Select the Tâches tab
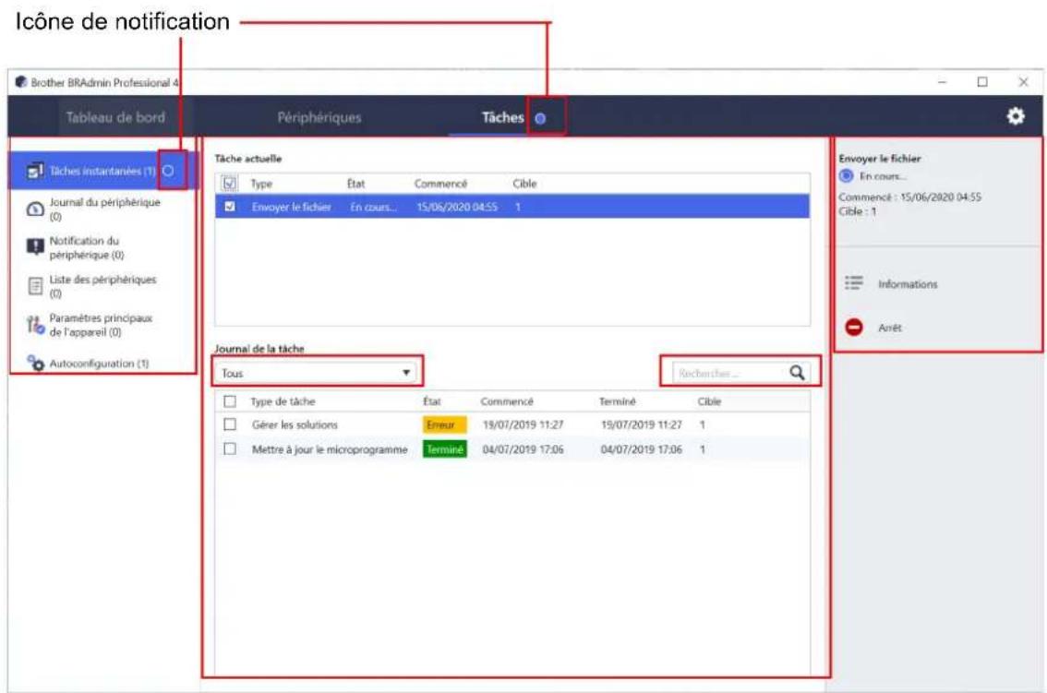 [503, 117]
